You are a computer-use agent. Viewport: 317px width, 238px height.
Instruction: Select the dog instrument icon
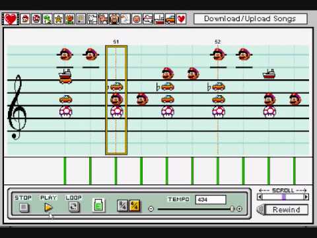92,19
